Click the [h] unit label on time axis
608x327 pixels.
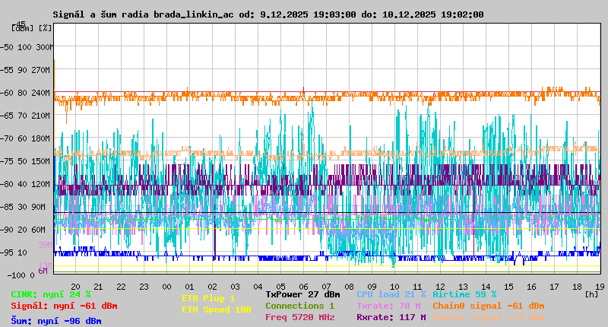point(591,292)
